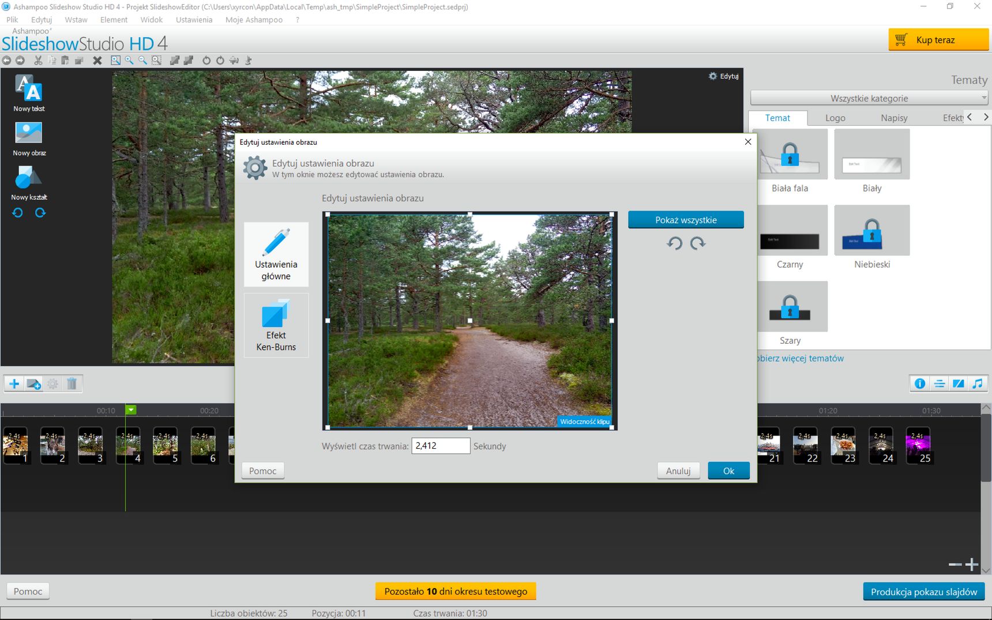The image size is (992, 620).
Task: Click the transitions diagonal icon next to music note
Action: (959, 384)
